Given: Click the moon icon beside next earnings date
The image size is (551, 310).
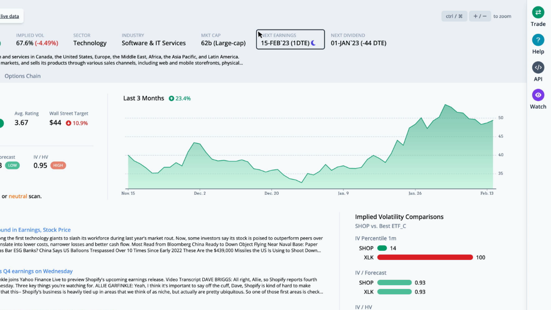Looking at the screenshot, I should pyautogui.click(x=314, y=43).
